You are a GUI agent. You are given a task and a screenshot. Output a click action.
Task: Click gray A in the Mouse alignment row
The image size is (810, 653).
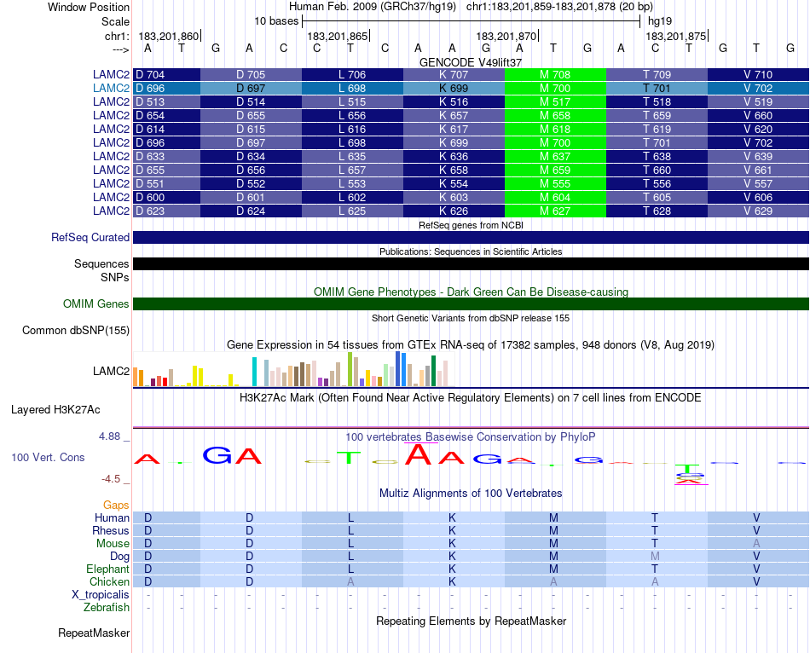pos(756,544)
